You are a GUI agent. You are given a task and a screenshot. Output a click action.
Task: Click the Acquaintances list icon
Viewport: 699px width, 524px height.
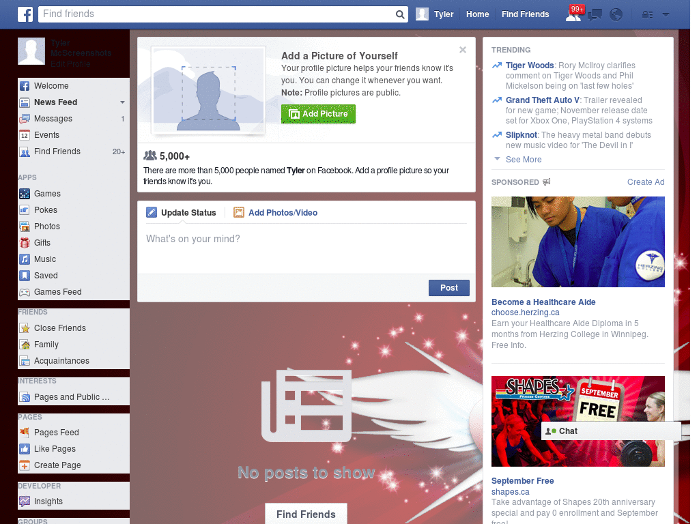[x=25, y=361]
